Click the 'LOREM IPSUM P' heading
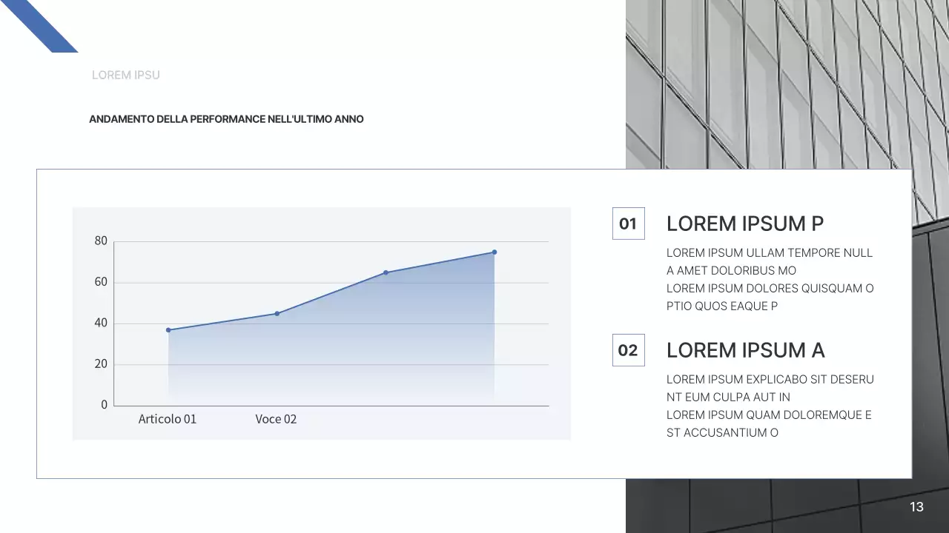The width and height of the screenshot is (949, 533). (744, 224)
